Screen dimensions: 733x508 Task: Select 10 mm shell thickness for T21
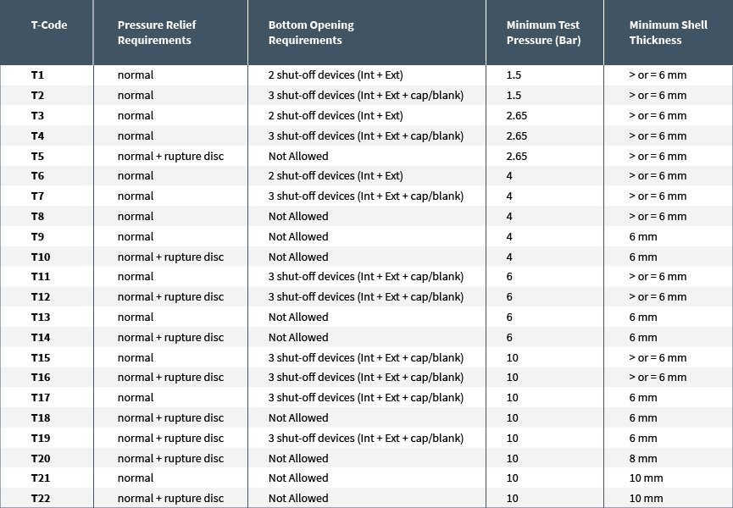646,478
